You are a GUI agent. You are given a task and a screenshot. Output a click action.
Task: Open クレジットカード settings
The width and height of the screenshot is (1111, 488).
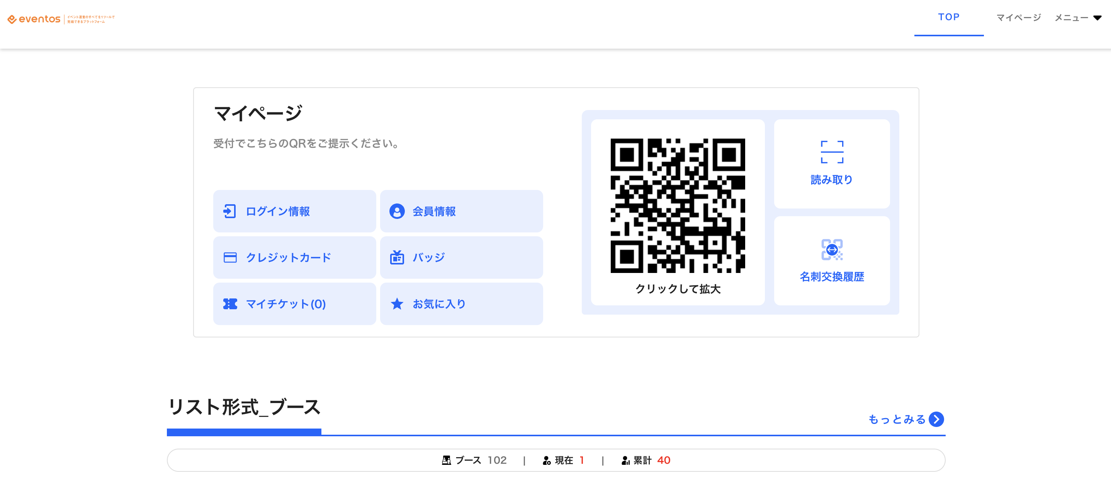point(295,258)
